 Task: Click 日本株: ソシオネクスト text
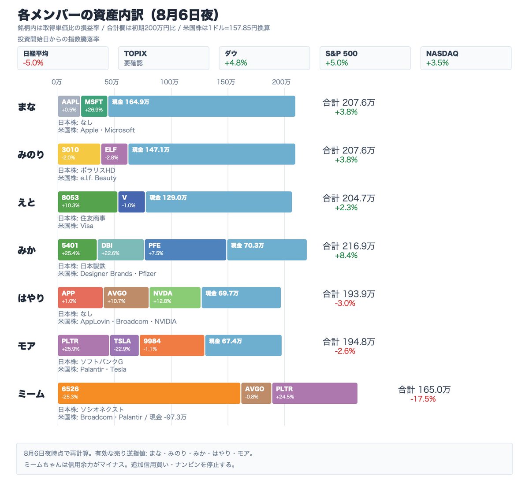pyautogui.click(x=91, y=409)
